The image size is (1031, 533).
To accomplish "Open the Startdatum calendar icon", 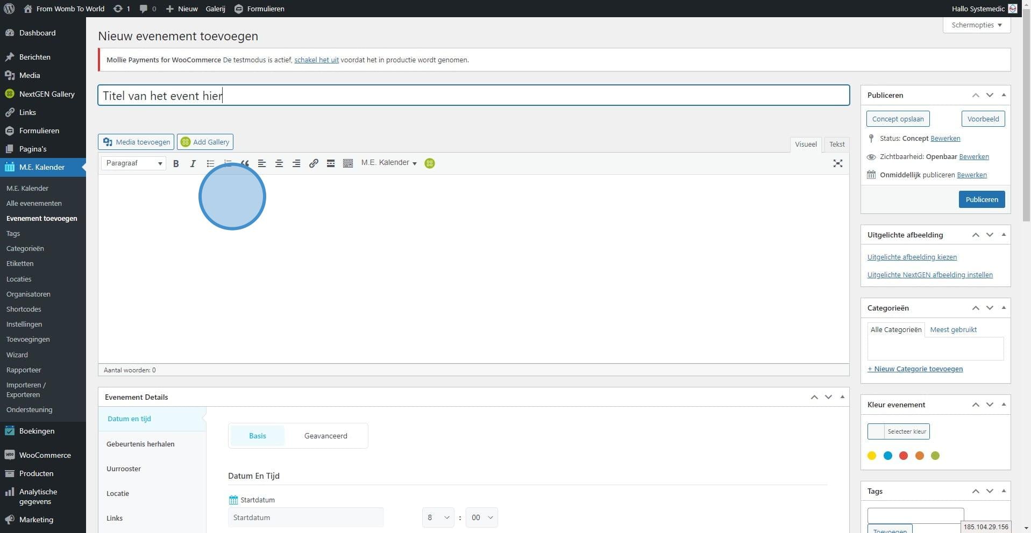I will pos(233,500).
